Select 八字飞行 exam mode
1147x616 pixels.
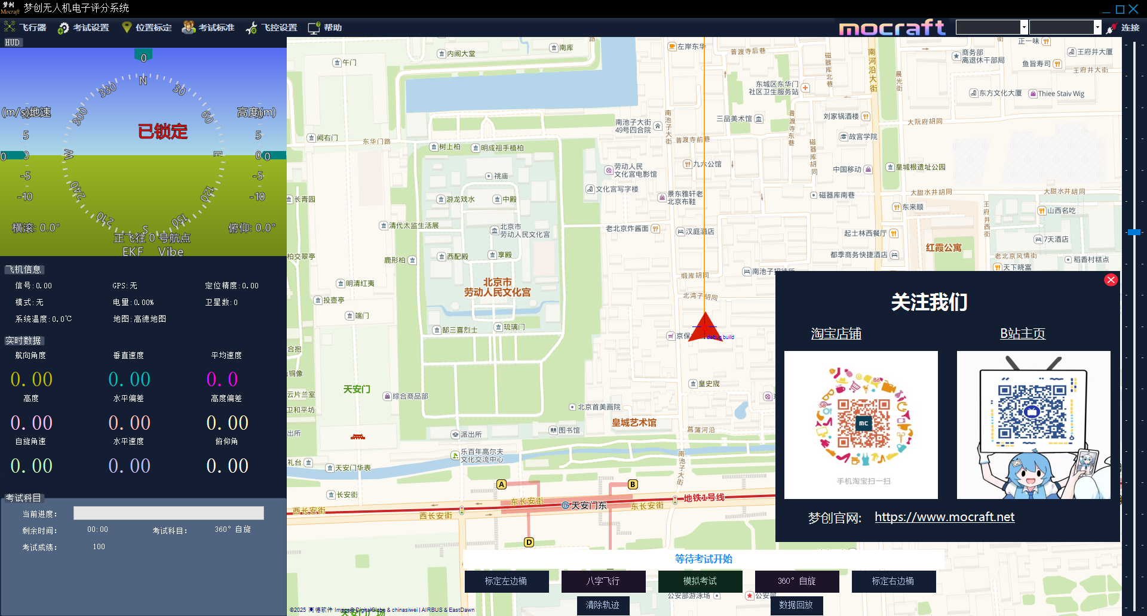pos(603,581)
